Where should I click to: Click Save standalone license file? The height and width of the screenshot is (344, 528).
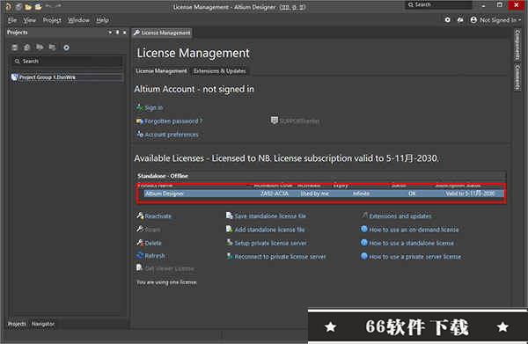click(x=270, y=216)
